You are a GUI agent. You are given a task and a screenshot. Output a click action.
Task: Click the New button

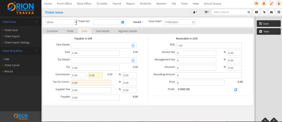click(x=269, y=31)
